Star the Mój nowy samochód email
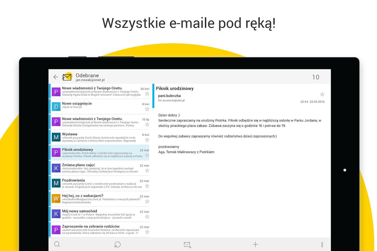The height and width of the screenshot is (251, 377). (147, 217)
